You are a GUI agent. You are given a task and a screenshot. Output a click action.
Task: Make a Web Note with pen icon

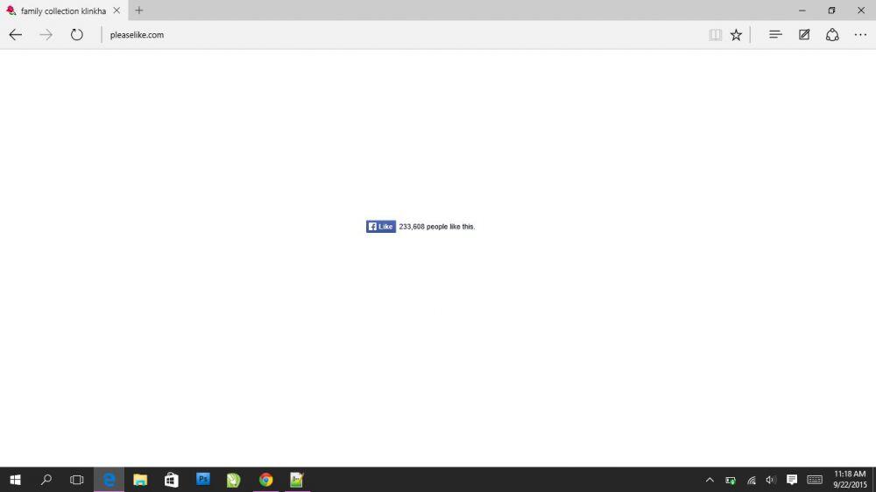(x=804, y=35)
